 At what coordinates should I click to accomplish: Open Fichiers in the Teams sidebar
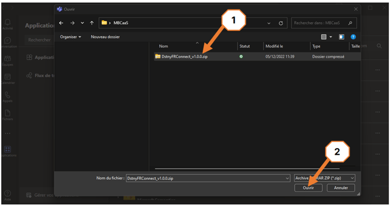(7, 115)
